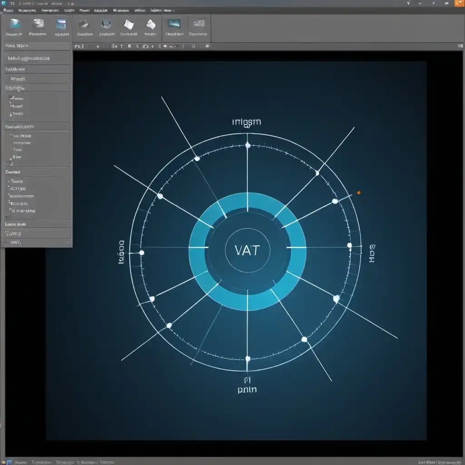Expand the topmost left panel header
Screen dimensions: 465x465
(x=37, y=46)
